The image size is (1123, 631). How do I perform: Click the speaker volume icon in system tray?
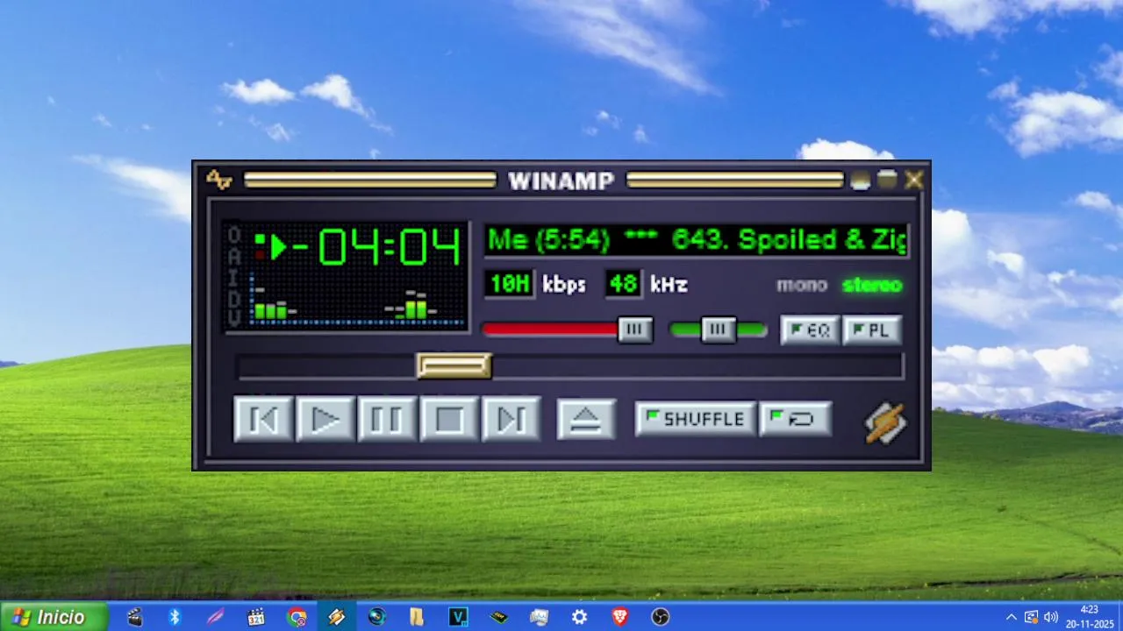coord(1051,617)
